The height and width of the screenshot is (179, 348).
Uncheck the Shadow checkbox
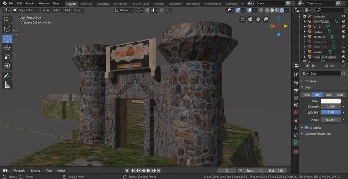pyautogui.click(x=307, y=127)
